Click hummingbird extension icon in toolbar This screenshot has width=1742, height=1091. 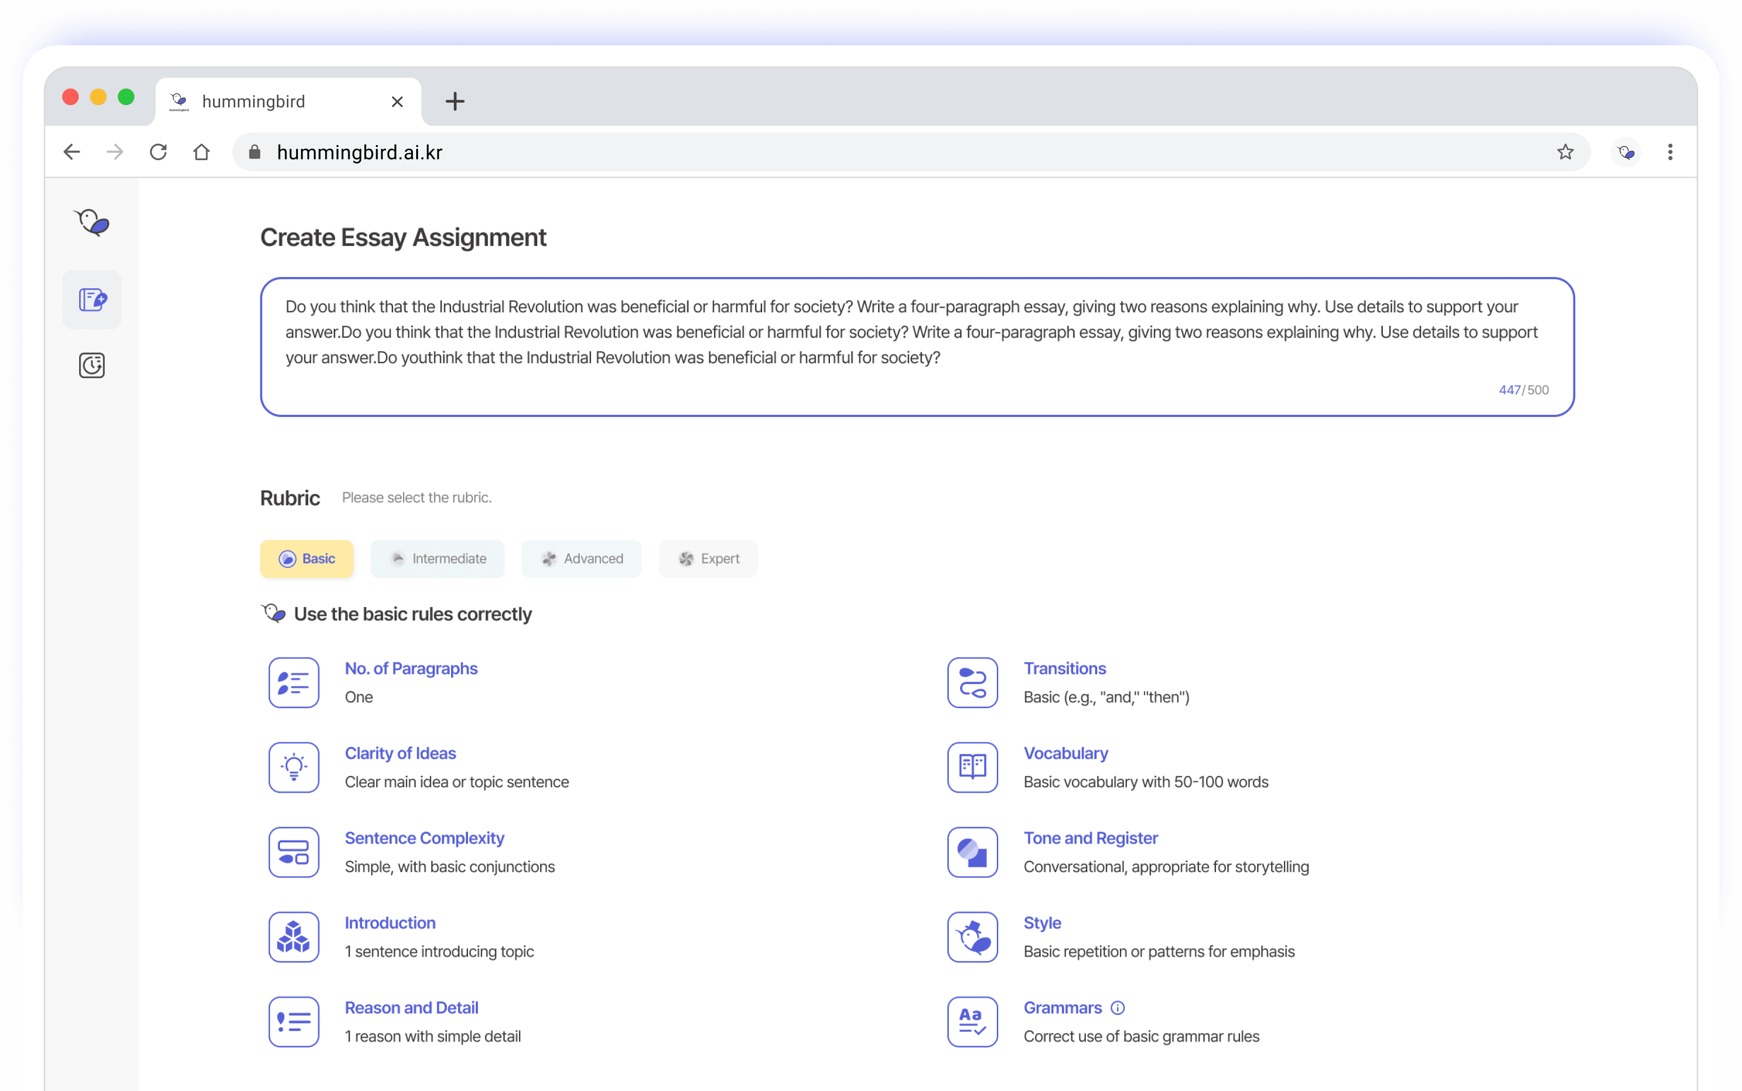pyautogui.click(x=1625, y=152)
